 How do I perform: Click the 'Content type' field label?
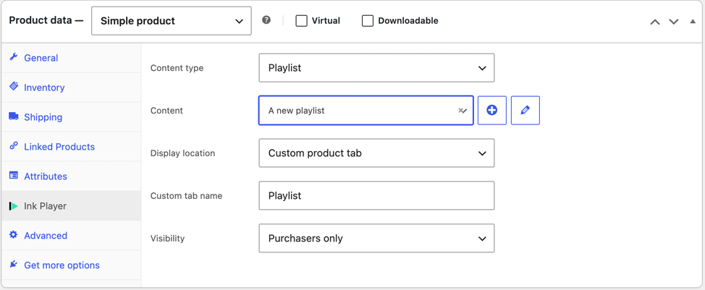177,68
